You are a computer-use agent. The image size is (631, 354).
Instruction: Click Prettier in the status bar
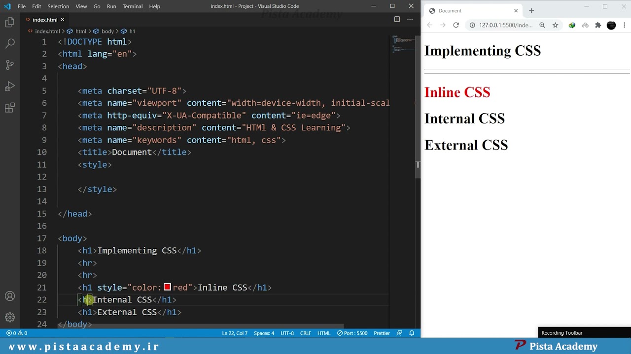pos(382,333)
